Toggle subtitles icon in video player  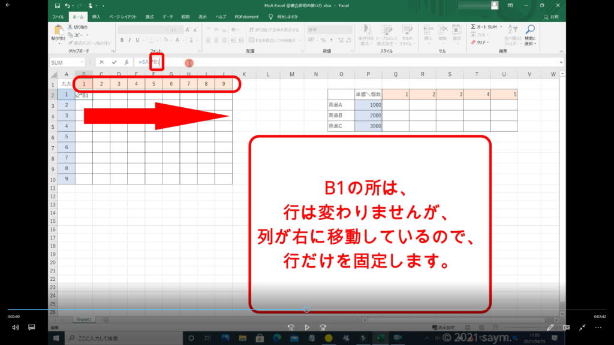(x=32, y=328)
